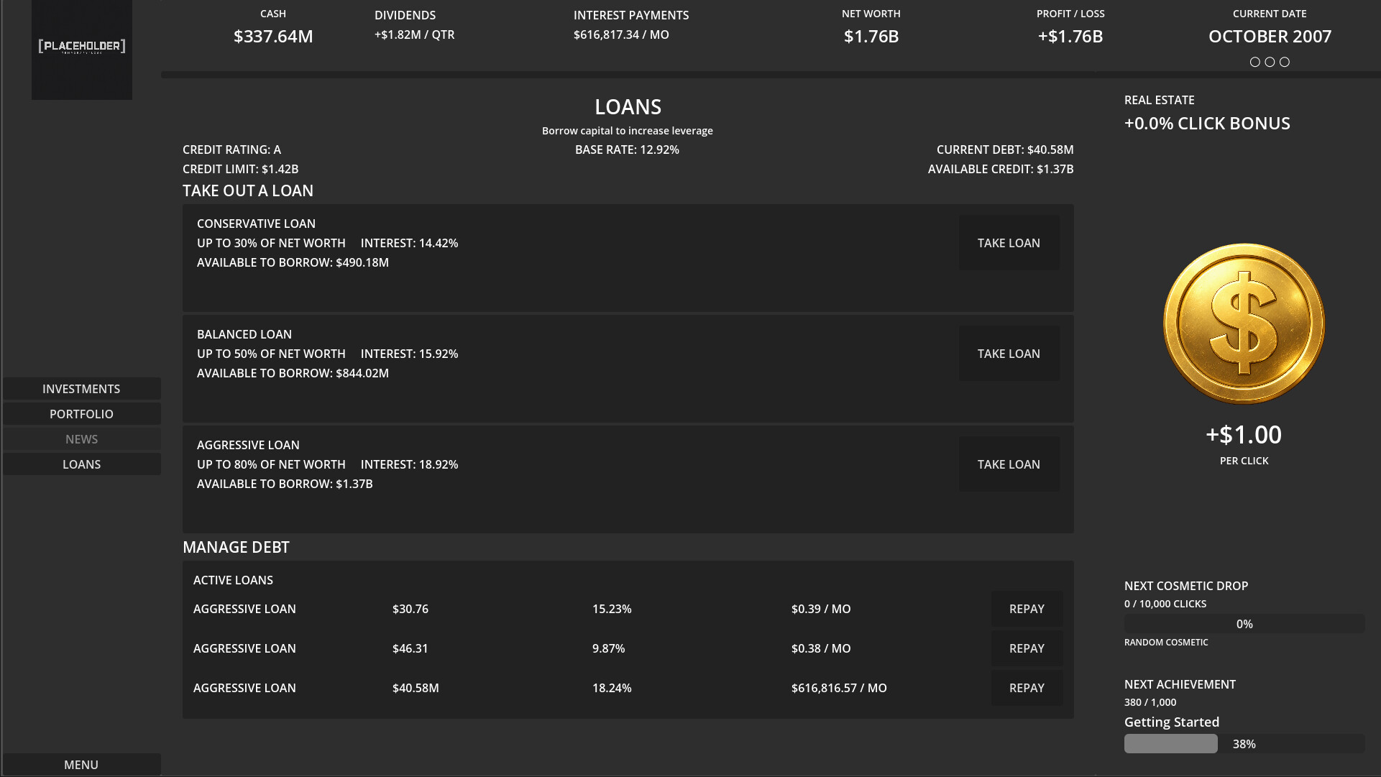Repay the $46.31 aggressive loan

click(1027, 648)
